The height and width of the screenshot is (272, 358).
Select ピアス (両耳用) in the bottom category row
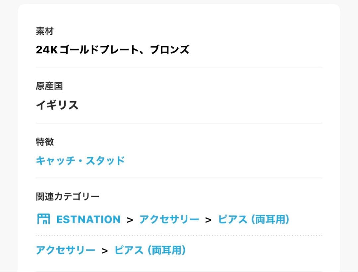tap(150, 250)
